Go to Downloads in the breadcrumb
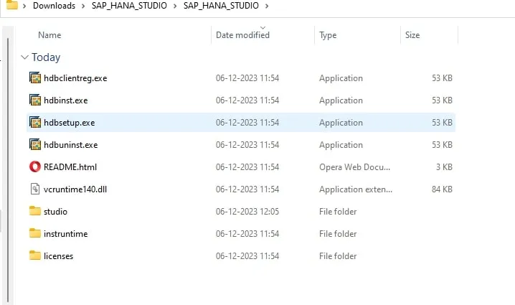Screen dimensions: 515x305 coord(54,6)
